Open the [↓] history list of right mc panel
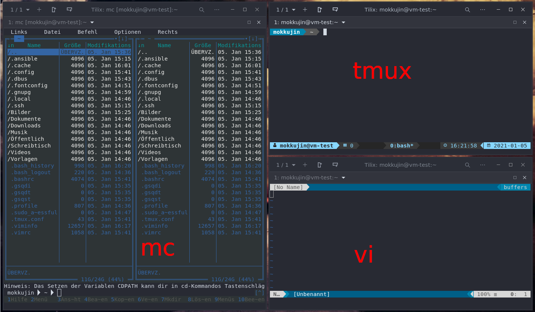Screen dimensions: 535x312 coord(253,39)
